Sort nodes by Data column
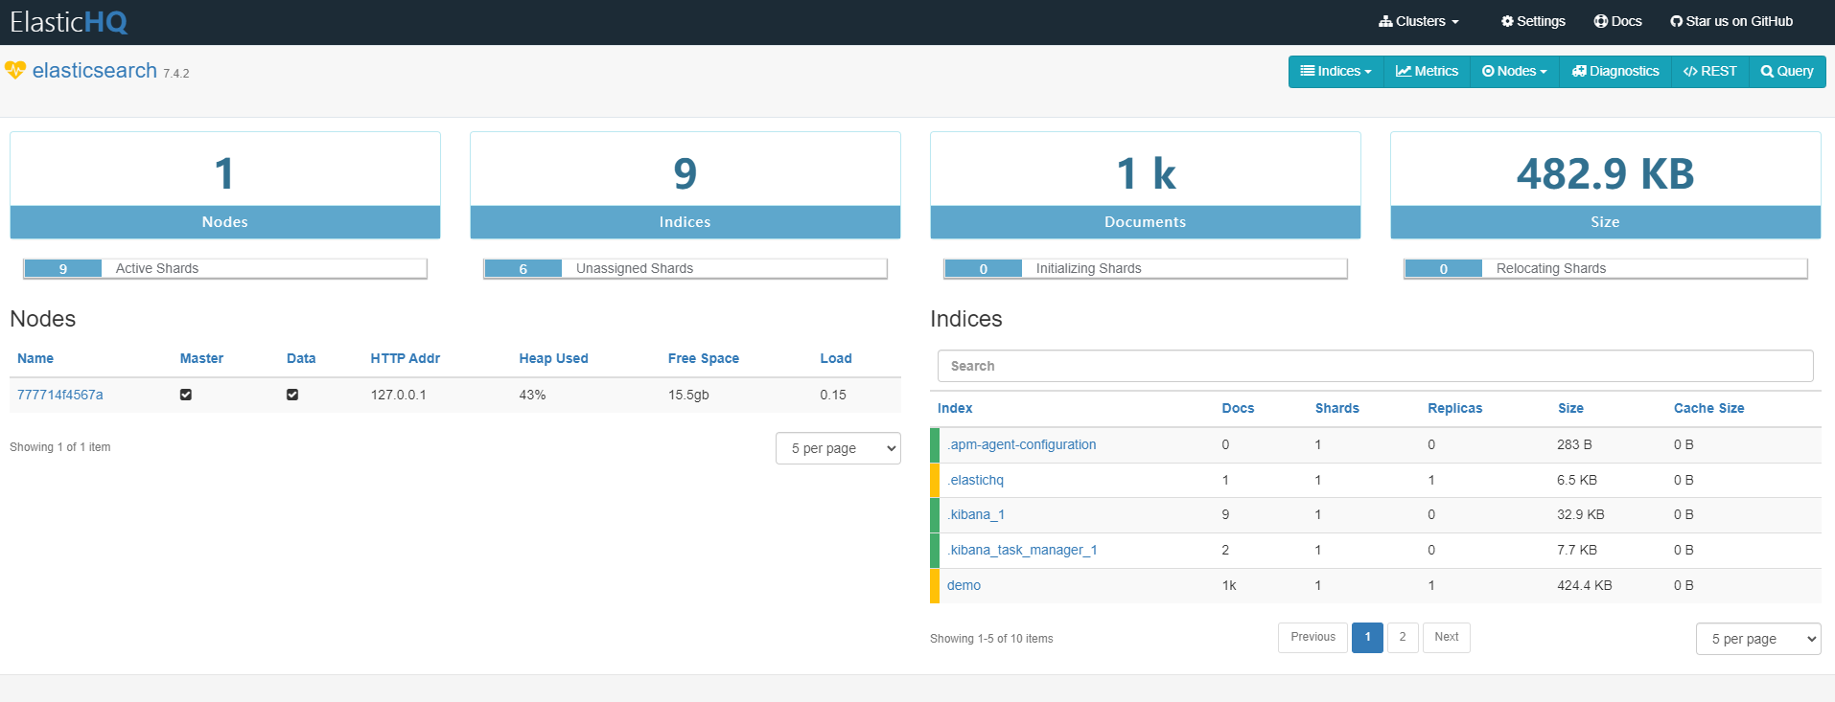 coord(301,358)
